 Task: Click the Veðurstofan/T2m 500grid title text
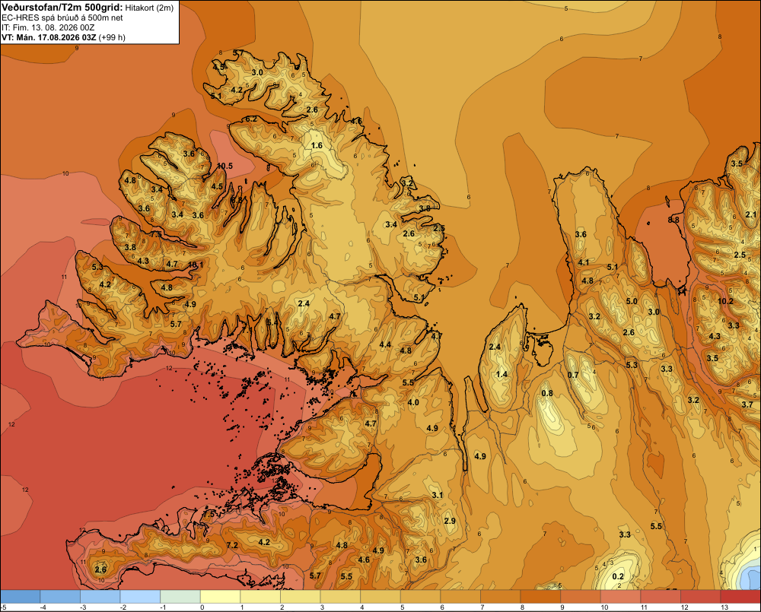click(62, 8)
